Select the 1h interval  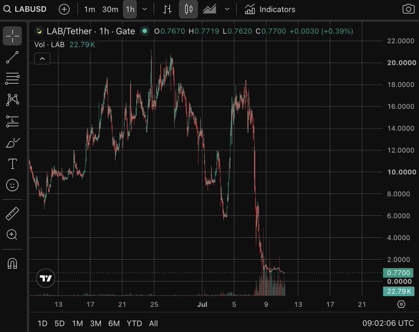[130, 9]
